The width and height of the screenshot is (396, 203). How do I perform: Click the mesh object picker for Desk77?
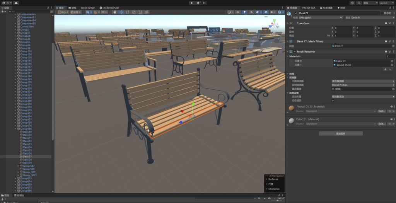[x=393, y=46]
